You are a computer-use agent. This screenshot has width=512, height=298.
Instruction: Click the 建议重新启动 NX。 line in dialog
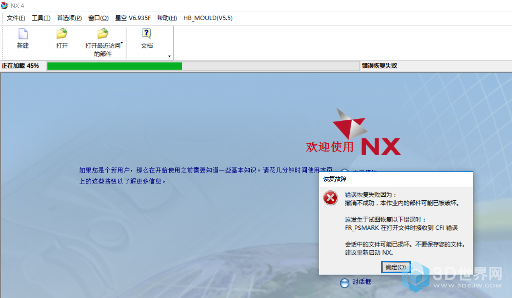369,253
